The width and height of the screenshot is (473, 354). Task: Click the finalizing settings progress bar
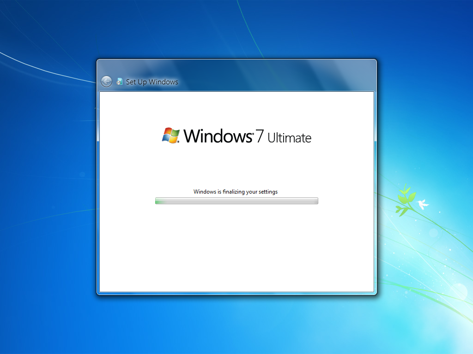[x=236, y=201]
